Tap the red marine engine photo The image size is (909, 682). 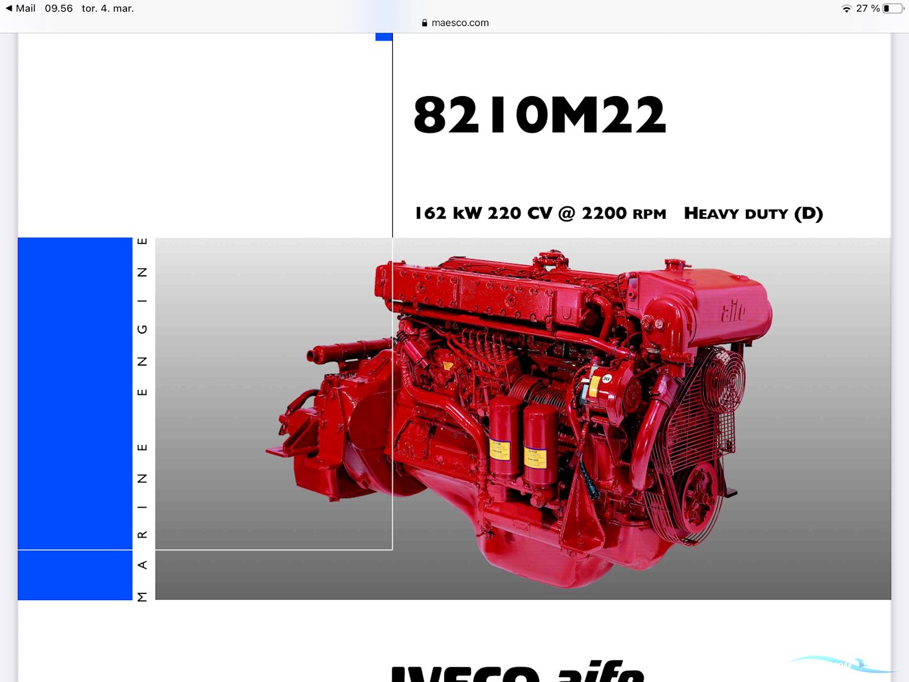tap(519, 418)
